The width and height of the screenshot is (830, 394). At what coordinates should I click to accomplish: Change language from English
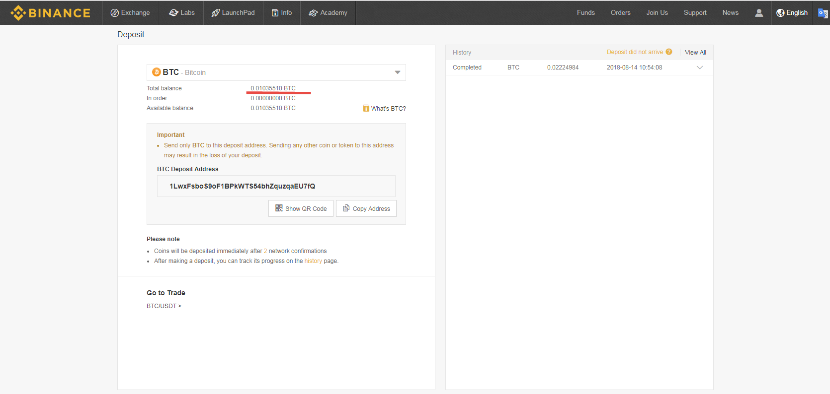(792, 13)
